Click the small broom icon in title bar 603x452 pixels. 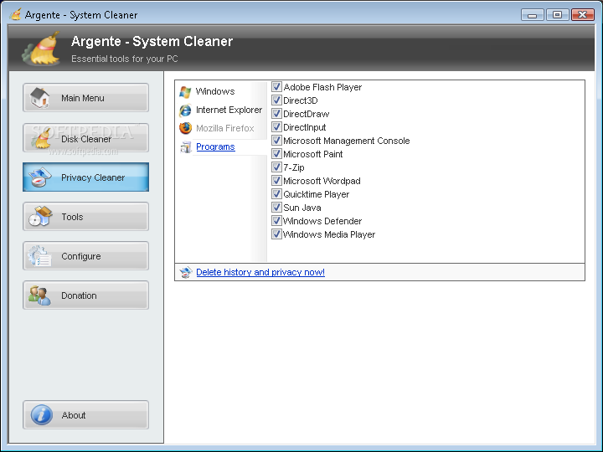click(15, 14)
